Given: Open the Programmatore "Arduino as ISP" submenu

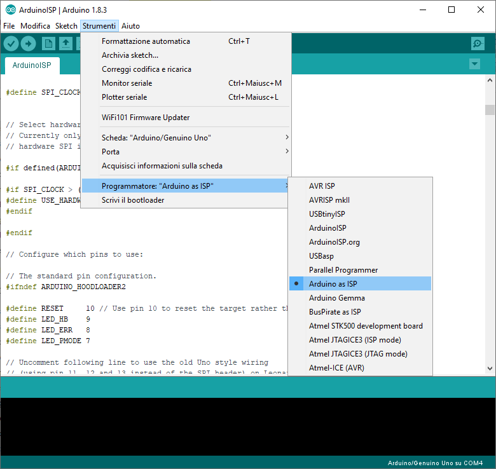Looking at the screenshot, I should [x=186, y=186].
